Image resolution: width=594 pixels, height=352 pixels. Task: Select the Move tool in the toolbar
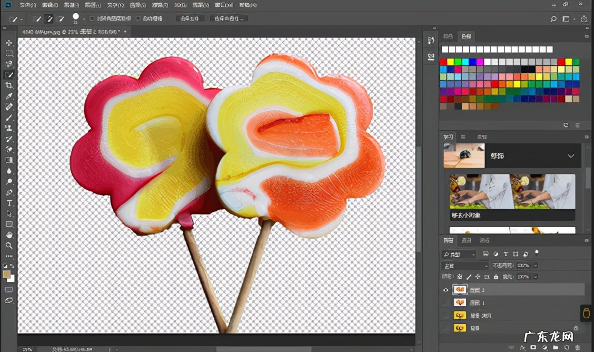tap(9, 43)
